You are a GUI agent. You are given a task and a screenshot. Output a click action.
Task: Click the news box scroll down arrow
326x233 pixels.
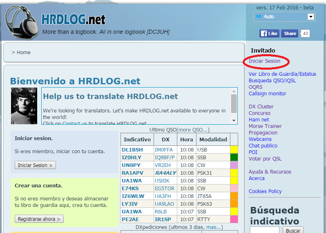click(234, 121)
